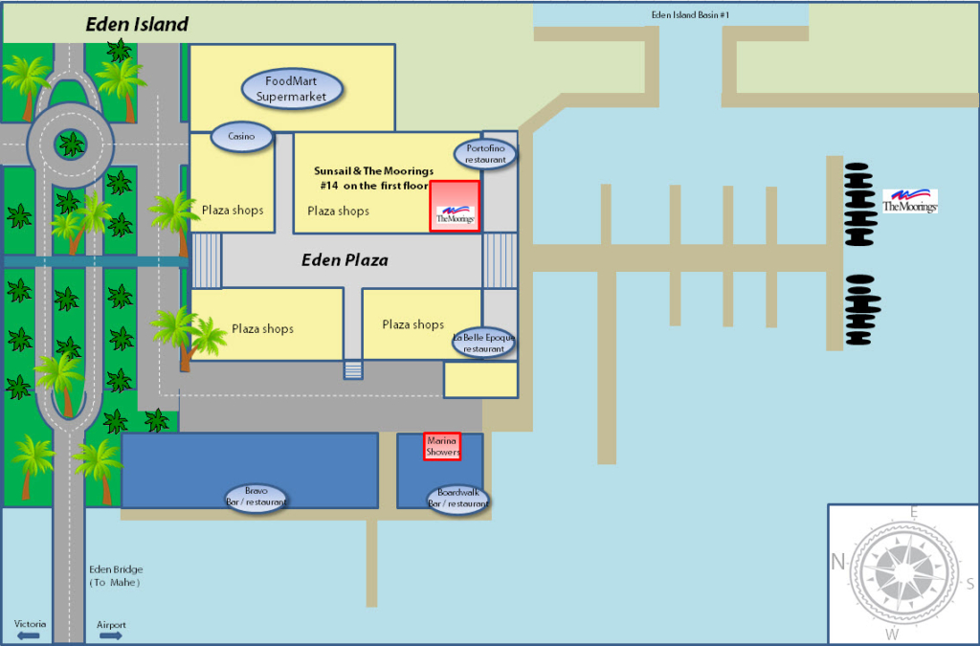Viewport: 980px width, 646px height.
Task: Click the Eden Island Basin #1 label
Action: coord(690,15)
